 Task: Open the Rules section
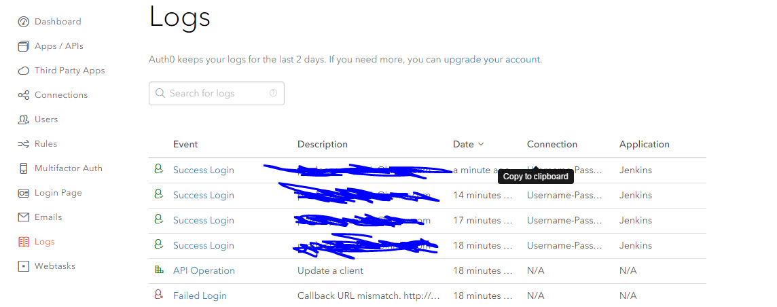tap(46, 143)
